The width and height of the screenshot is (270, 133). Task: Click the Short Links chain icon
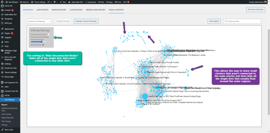[2, 130]
